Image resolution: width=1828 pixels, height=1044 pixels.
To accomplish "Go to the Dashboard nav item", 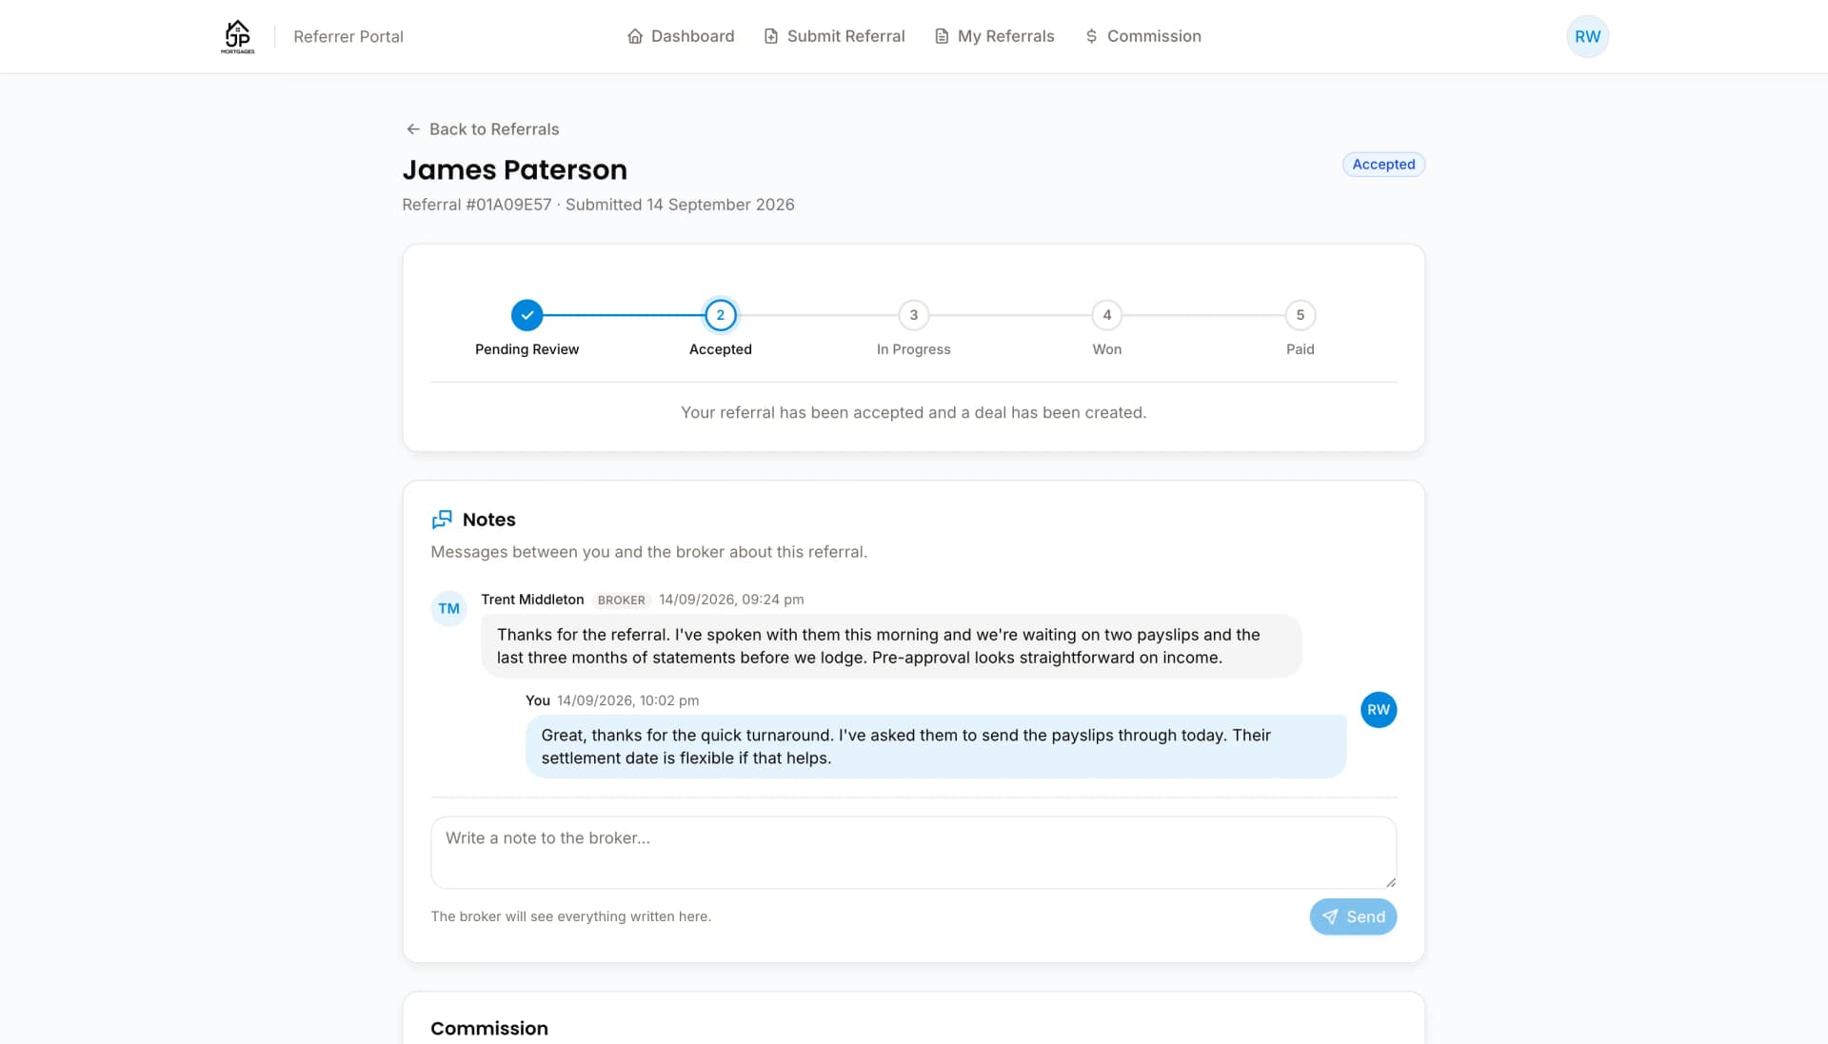I will coord(681,36).
